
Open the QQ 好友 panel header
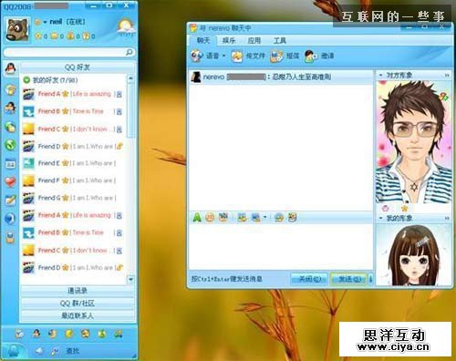click(78, 67)
